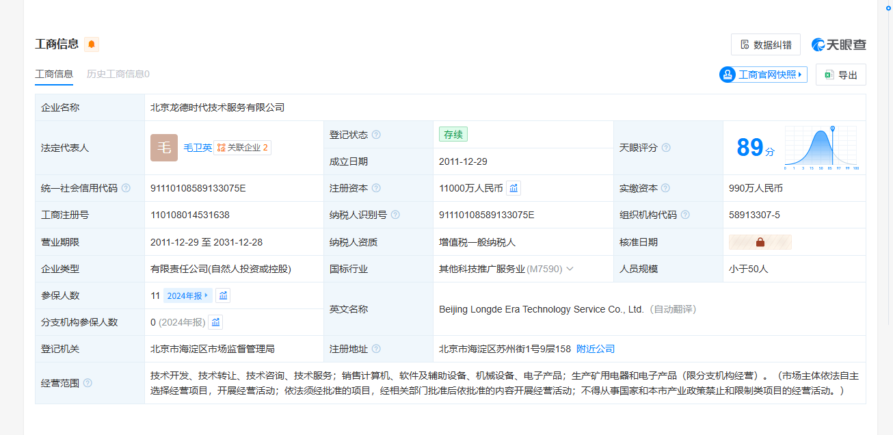Export data with the 导出 button
The image size is (893, 435).
(840, 75)
